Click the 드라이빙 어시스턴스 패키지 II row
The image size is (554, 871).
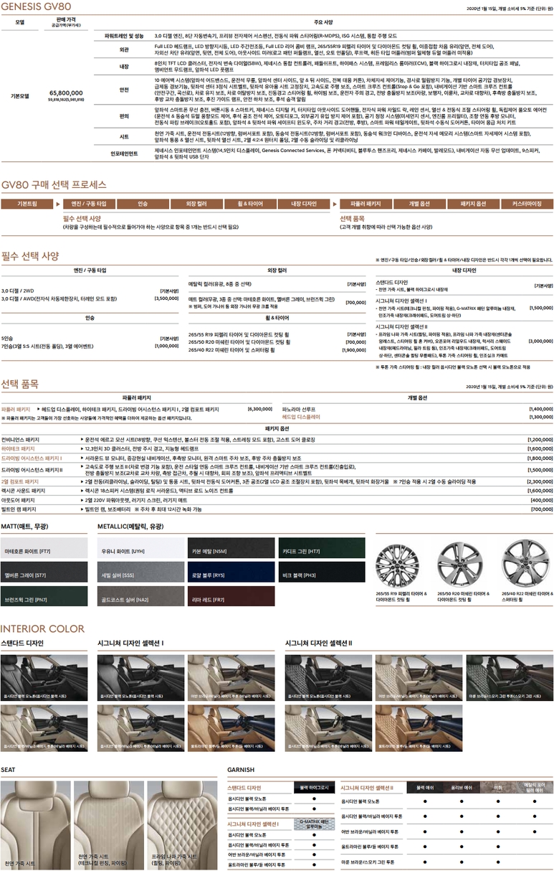[277, 469]
